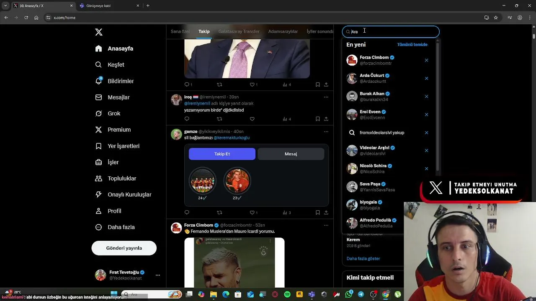Open account menu dots next to Fırat Tevetoğlu
This screenshot has width=536, height=301.
[x=158, y=275]
